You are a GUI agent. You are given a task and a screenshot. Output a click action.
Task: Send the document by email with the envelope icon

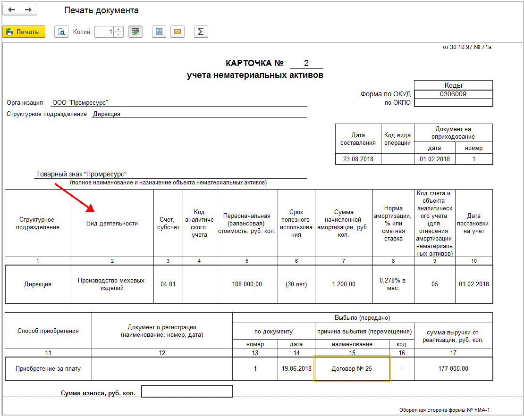coord(177,32)
